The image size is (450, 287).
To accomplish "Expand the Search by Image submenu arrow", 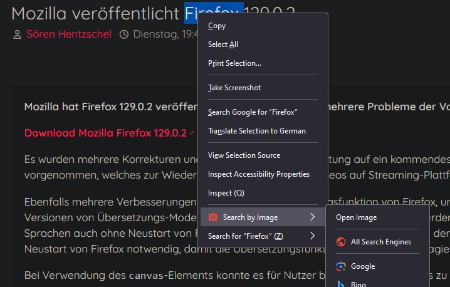I will pos(312,217).
